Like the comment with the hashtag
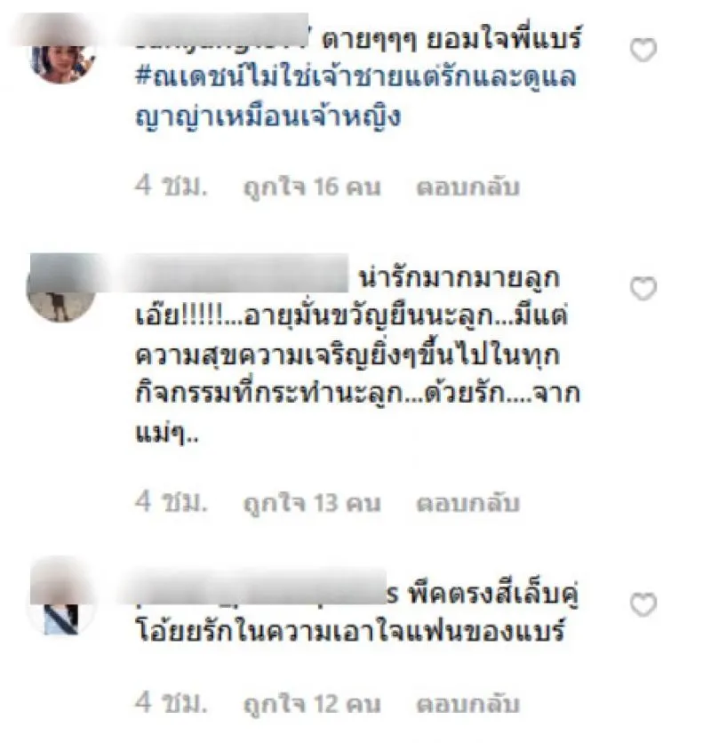Image resolution: width=711 pixels, height=743 pixels. (643, 50)
